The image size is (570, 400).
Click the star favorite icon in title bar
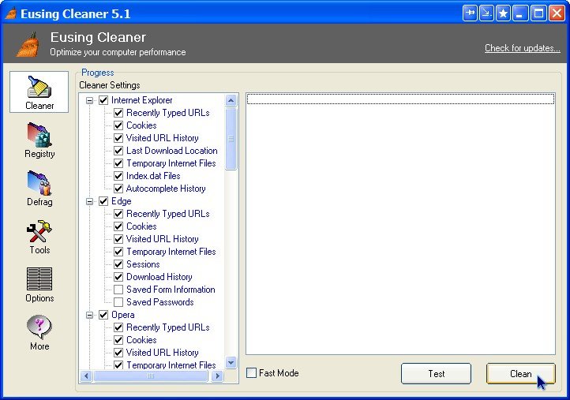point(503,13)
